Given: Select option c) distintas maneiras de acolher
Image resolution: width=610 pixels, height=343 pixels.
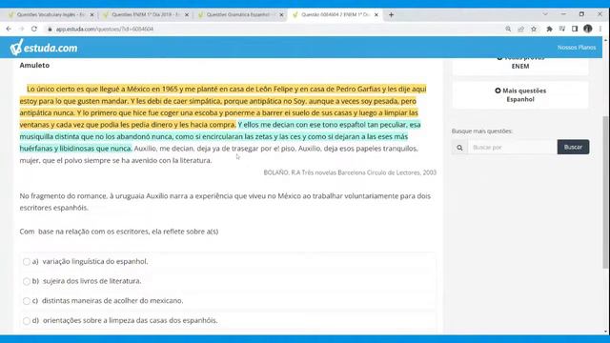Looking at the screenshot, I should tap(27, 301).
